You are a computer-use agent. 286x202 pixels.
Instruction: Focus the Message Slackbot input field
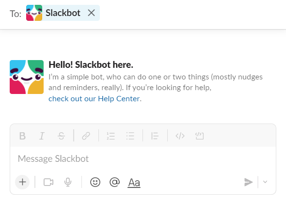click(143, 158)
